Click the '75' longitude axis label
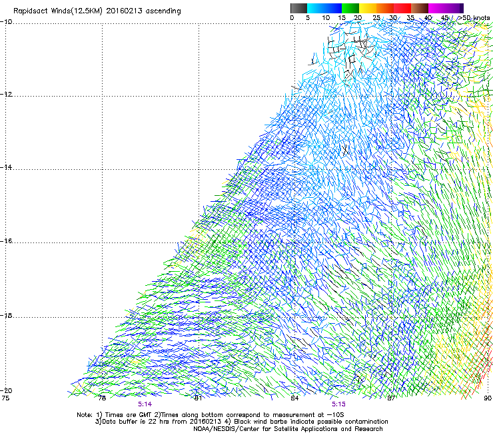493x433 pixels. 5,398
